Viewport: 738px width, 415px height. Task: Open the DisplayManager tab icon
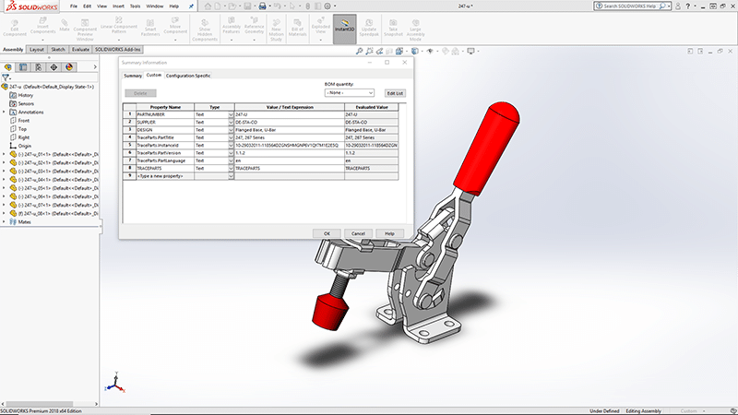click(67, 66)
